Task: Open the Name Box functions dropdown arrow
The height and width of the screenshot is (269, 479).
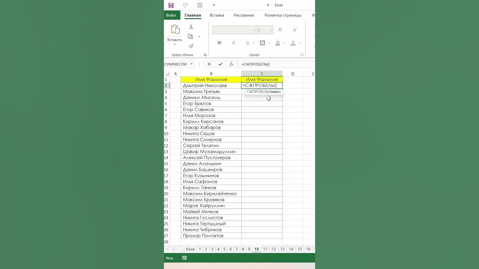Action: [x=192, y=64]
